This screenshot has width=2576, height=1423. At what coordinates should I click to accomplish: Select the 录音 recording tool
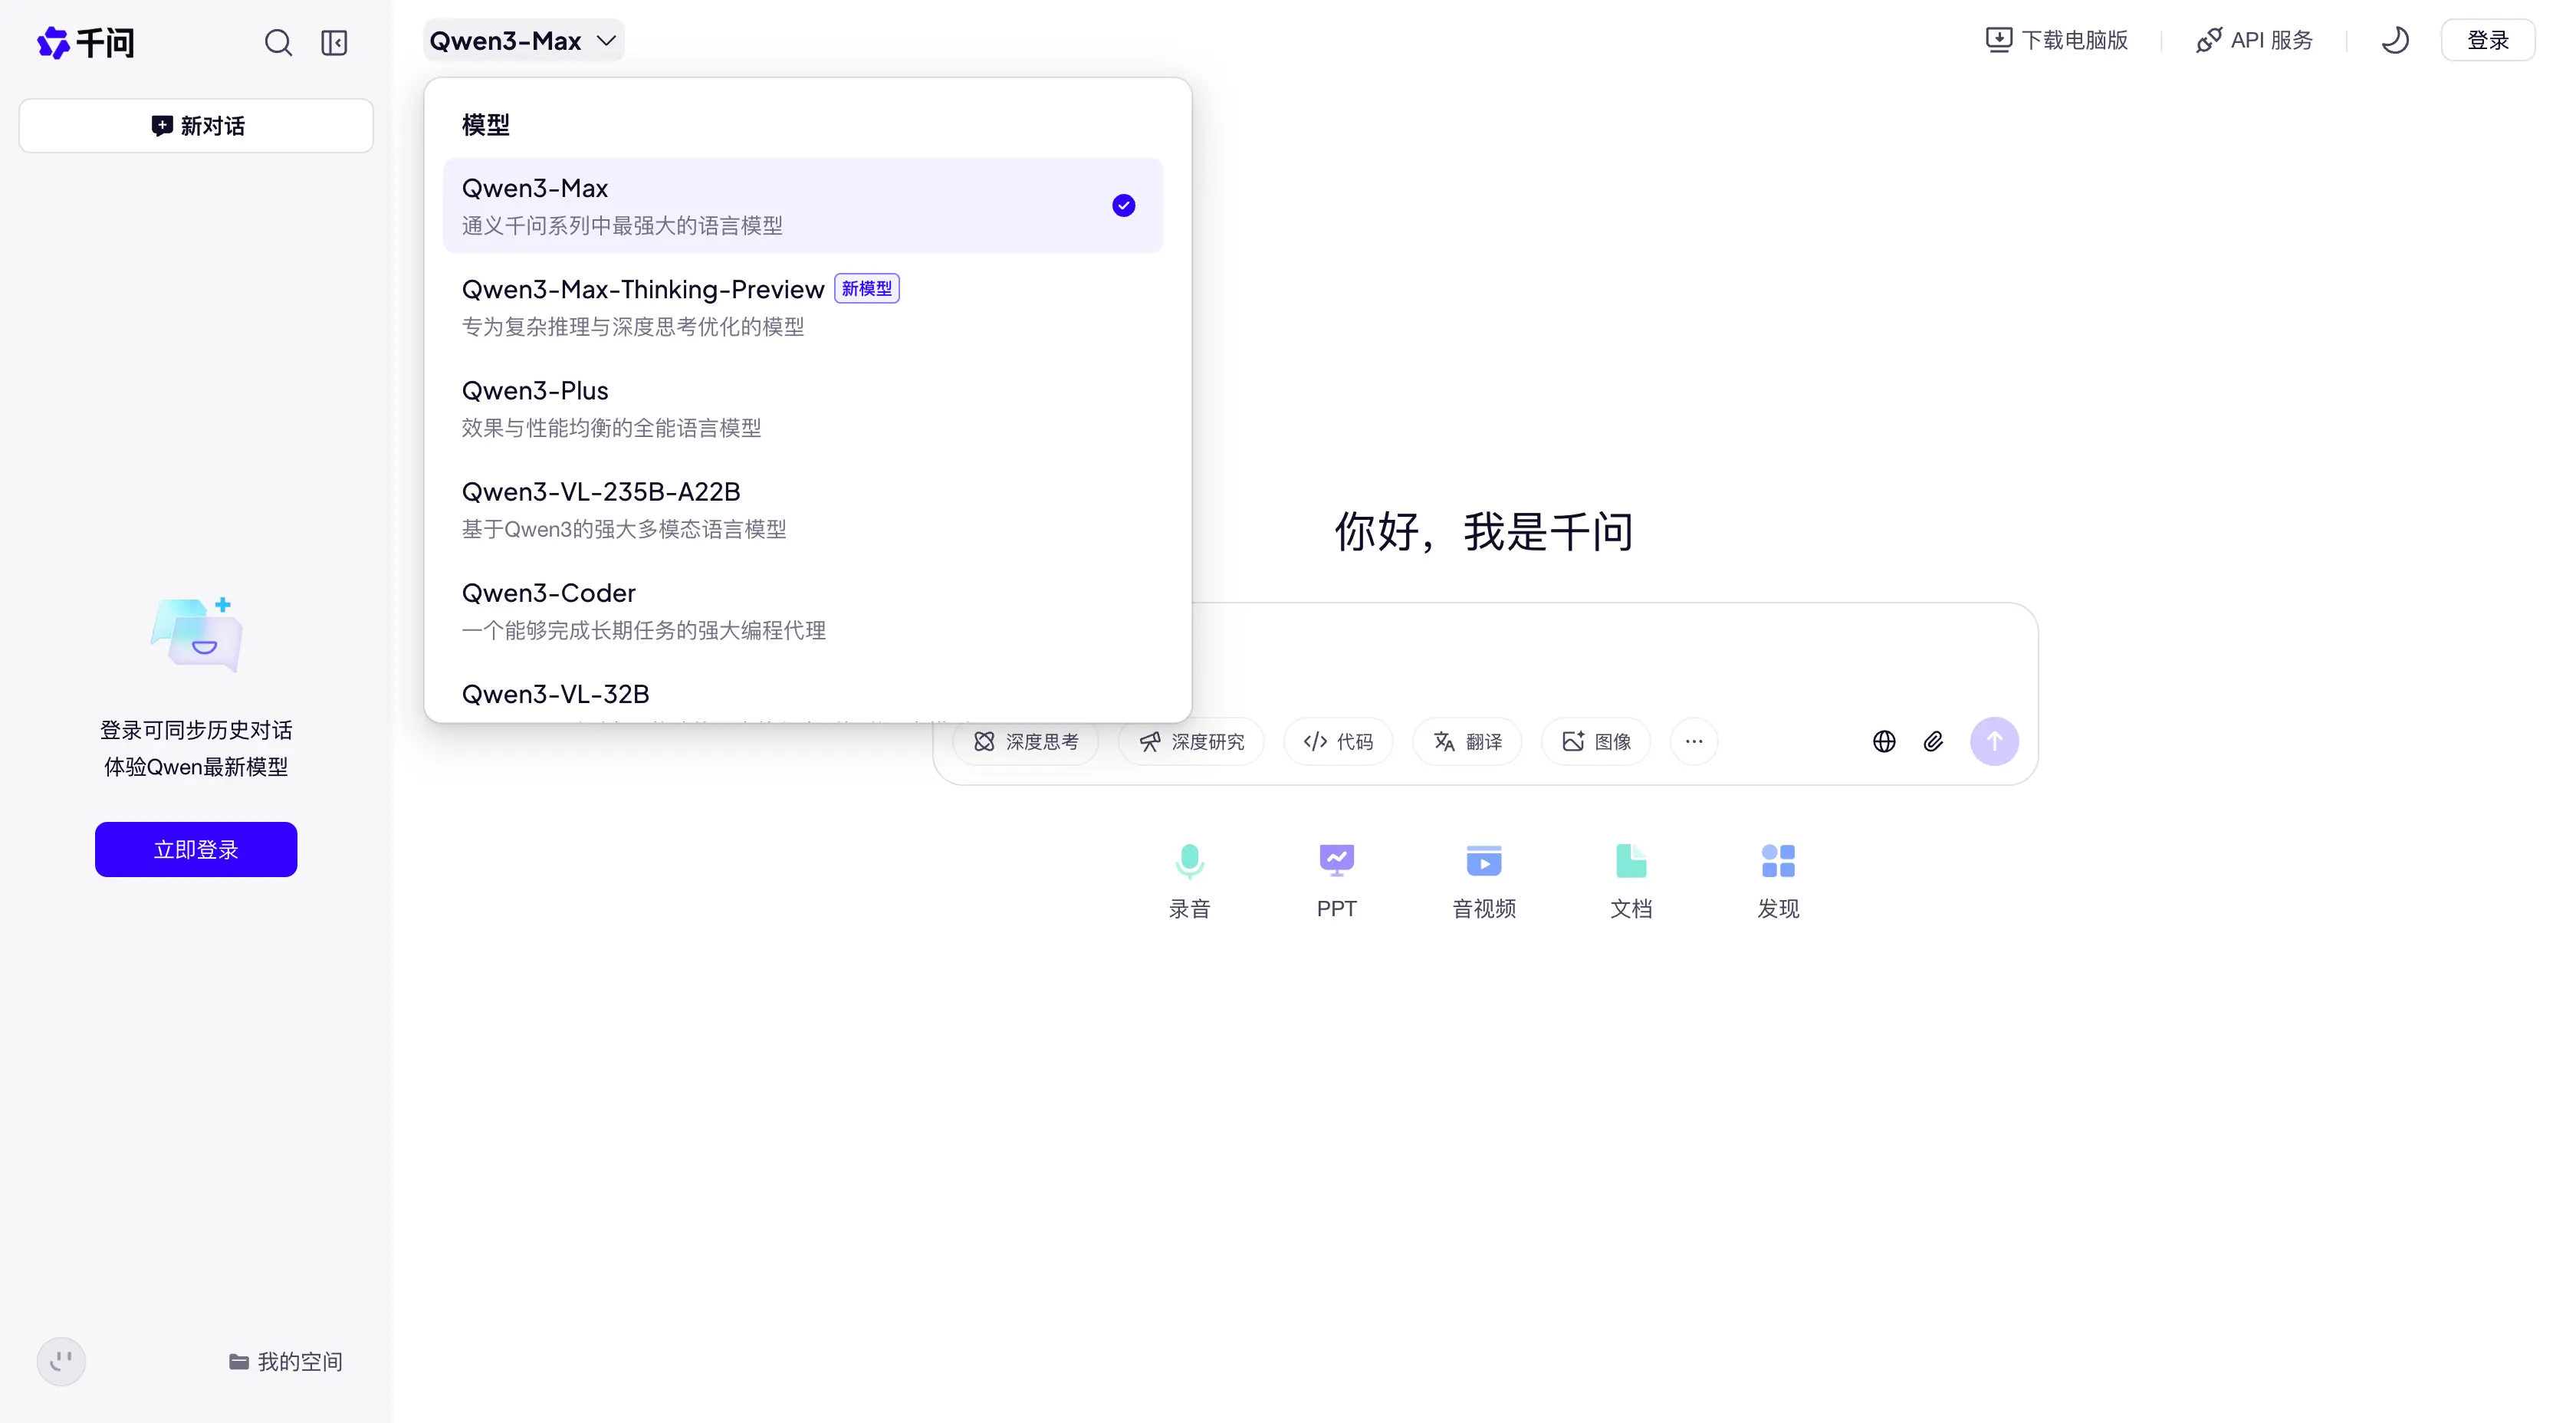click(x=1189, y=879)
